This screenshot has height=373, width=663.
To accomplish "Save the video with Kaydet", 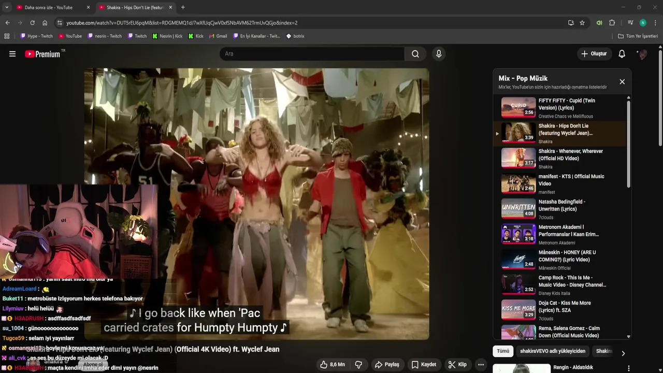I will (x=424, y=365).
